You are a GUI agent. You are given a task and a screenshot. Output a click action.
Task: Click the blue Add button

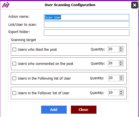54,110
